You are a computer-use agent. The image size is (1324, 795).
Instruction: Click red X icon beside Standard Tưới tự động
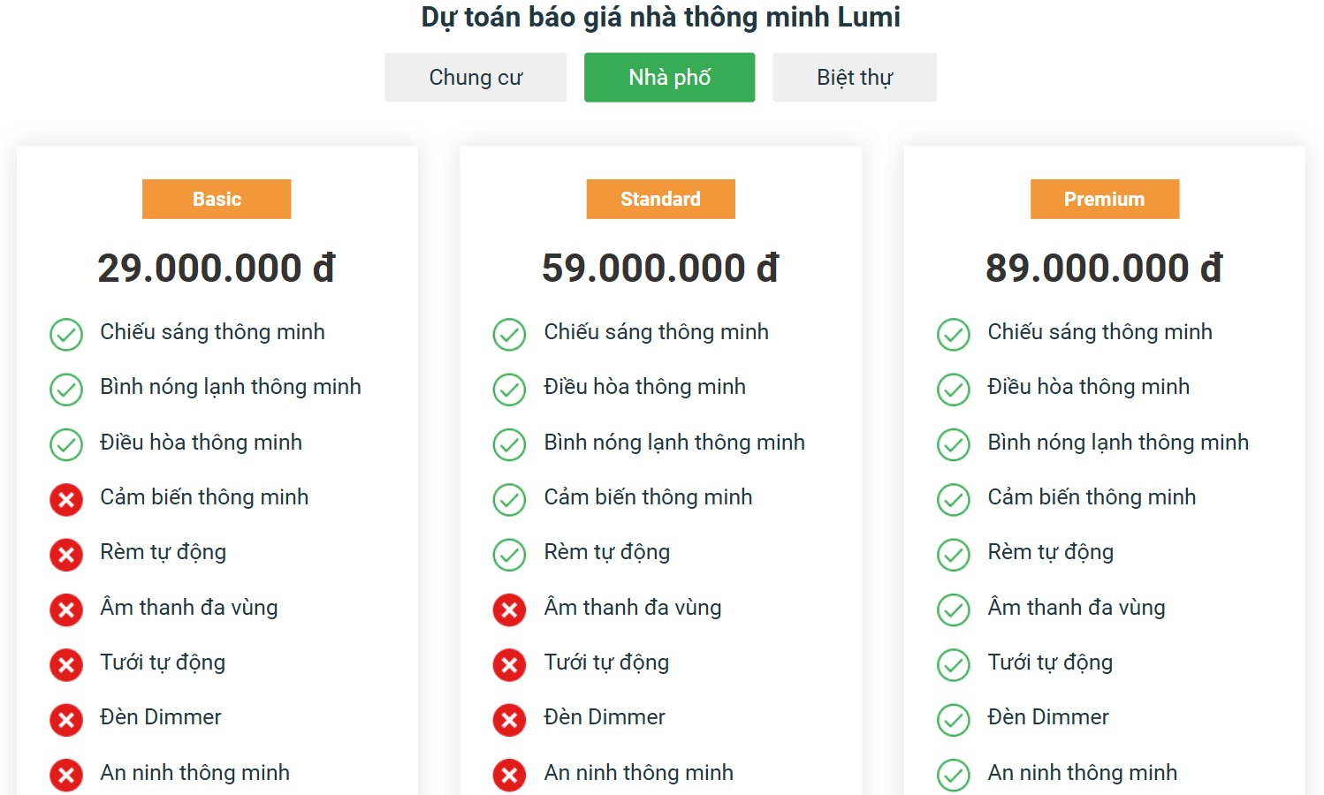(509, 665)
